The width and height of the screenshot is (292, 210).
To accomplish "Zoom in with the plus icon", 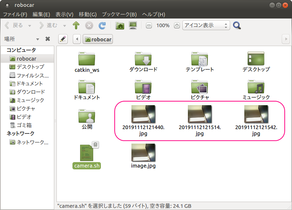I will (x=177, y=25).
